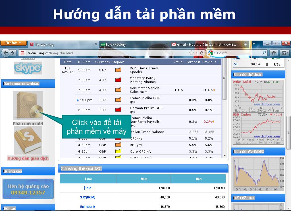Open a new tab with the plus button

click(245, 44)
